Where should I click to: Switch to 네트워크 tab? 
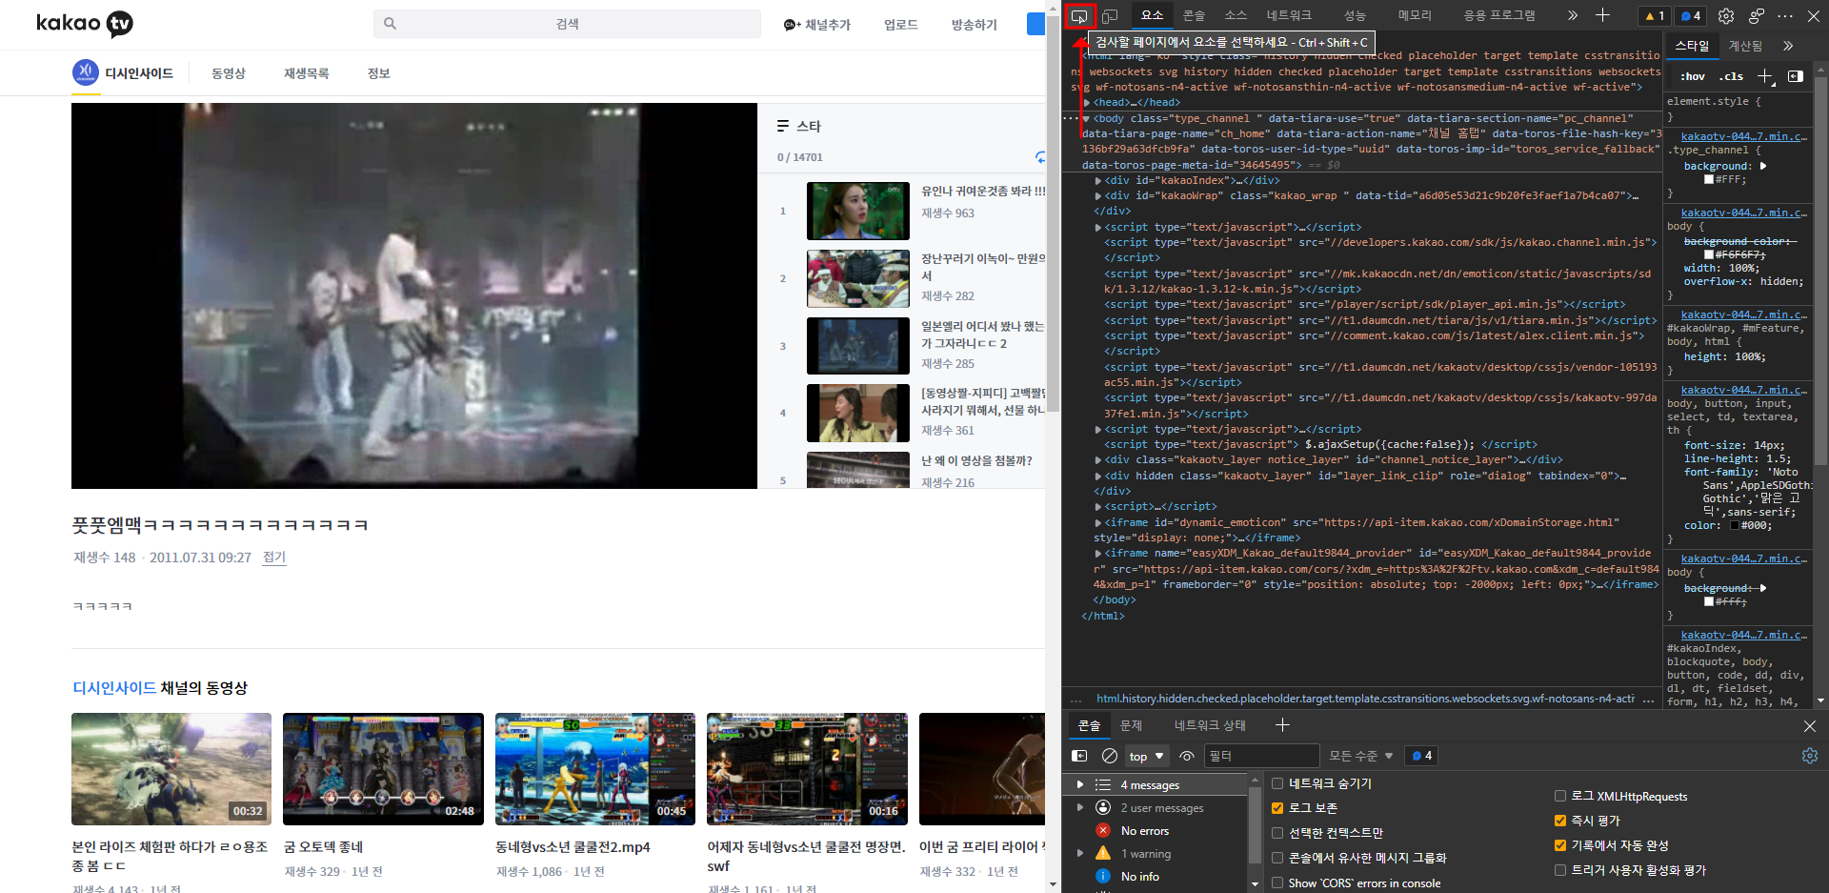pos(1289,15)
